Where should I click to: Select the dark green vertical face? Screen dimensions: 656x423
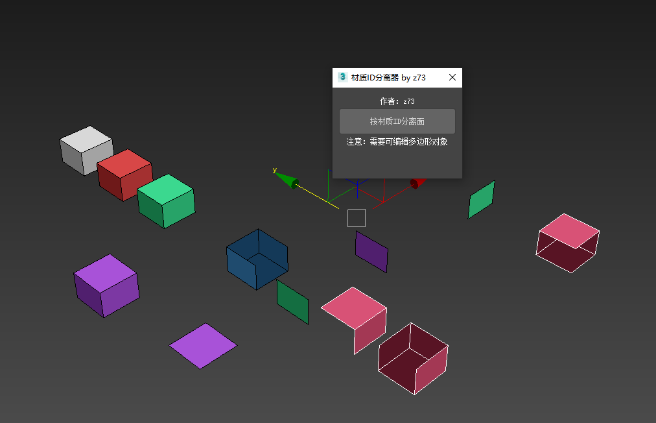pos(292,302)
